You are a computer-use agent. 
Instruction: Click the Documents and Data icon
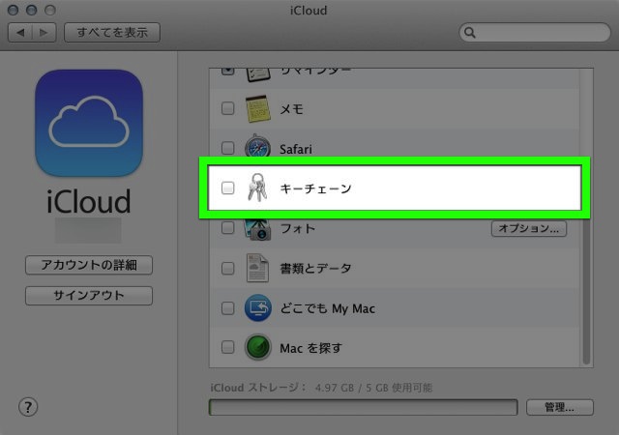click(257, 269)
